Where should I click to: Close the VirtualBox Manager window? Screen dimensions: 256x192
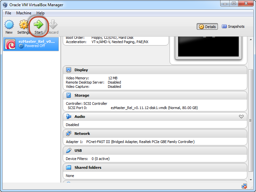point(246,3)
